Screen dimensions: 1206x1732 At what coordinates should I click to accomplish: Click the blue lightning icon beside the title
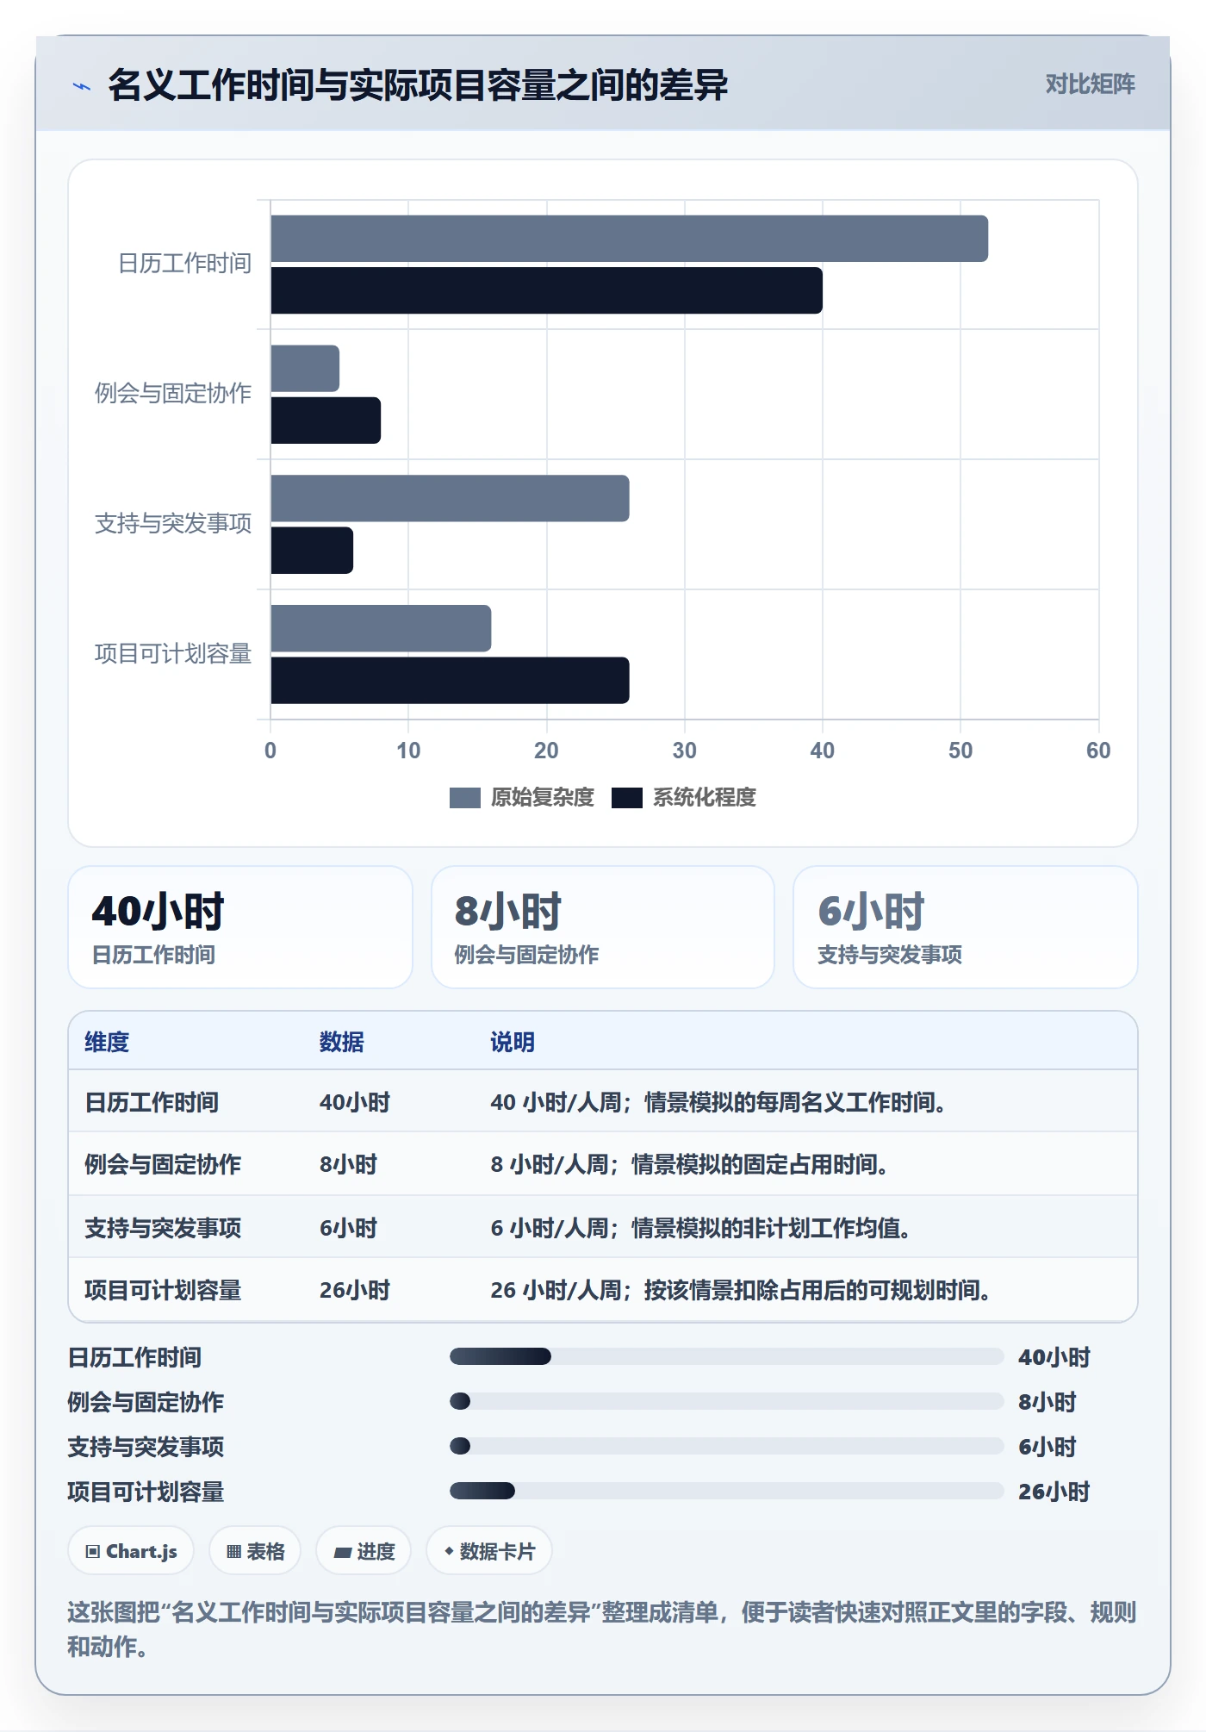pos(82,86)
